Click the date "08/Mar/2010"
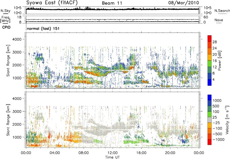The width and height of the screenshot is (230, 159). click(184, 3)
